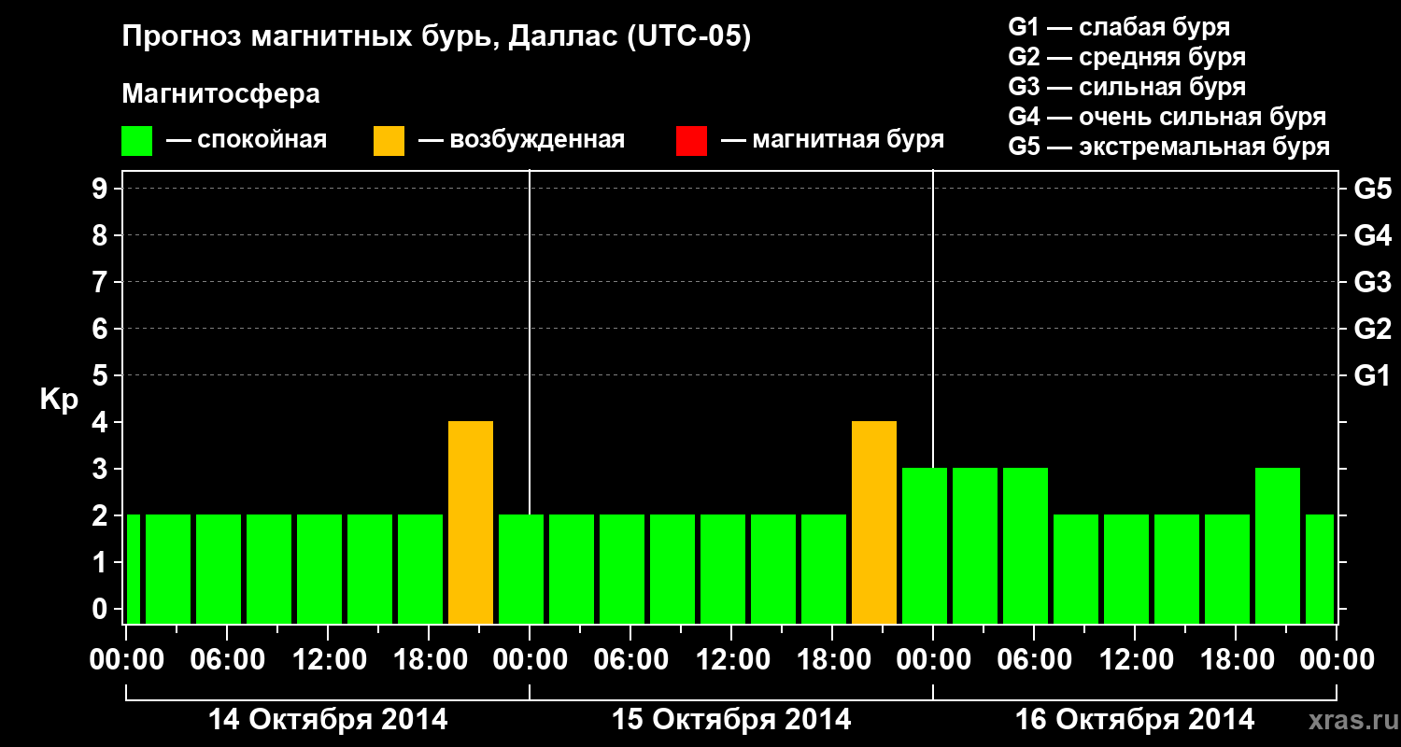Screen dimensions: 1401x747
Task: Select the 'G2 — средняя буря' legend line
Action: 1126,57
